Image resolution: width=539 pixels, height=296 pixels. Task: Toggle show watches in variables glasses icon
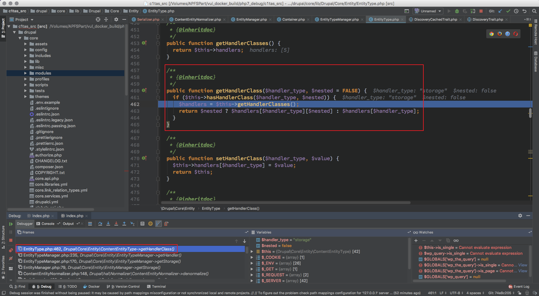coord(456,241)
